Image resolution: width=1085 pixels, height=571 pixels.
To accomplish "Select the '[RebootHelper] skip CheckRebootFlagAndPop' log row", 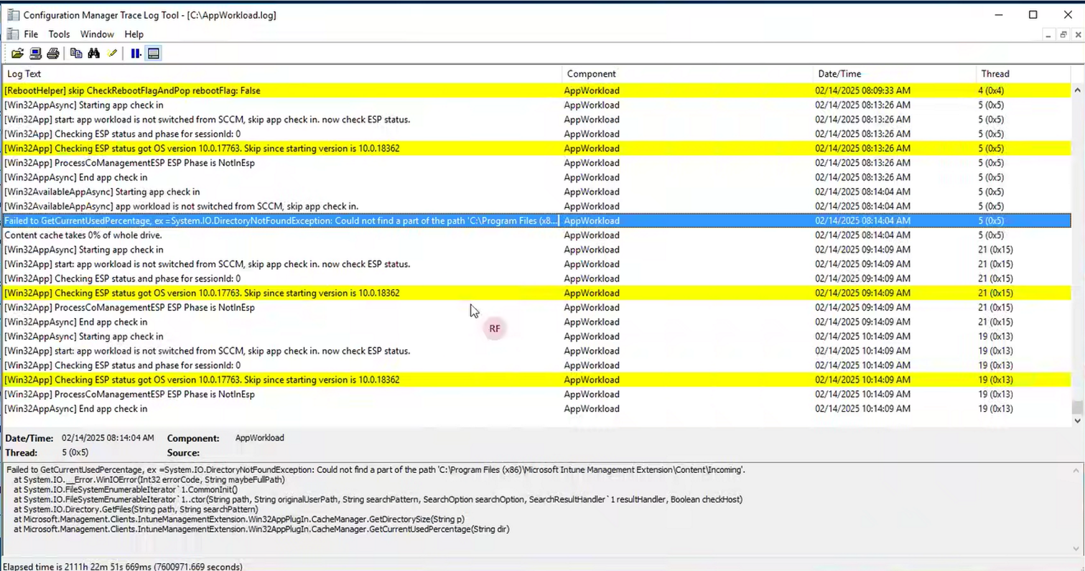I will tap(537, 91).
